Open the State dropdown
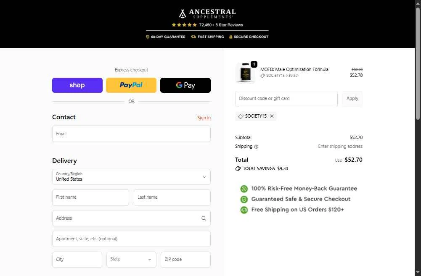The image size is (421, 276). (x=131, y=259)
